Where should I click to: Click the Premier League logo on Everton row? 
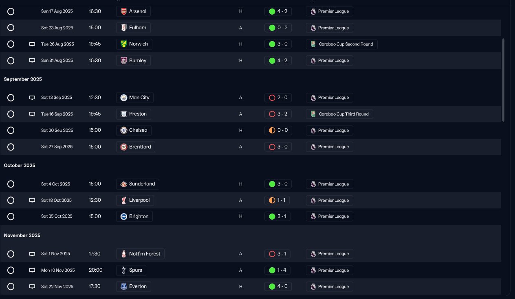pyautogui.click(x=313, y=287)
